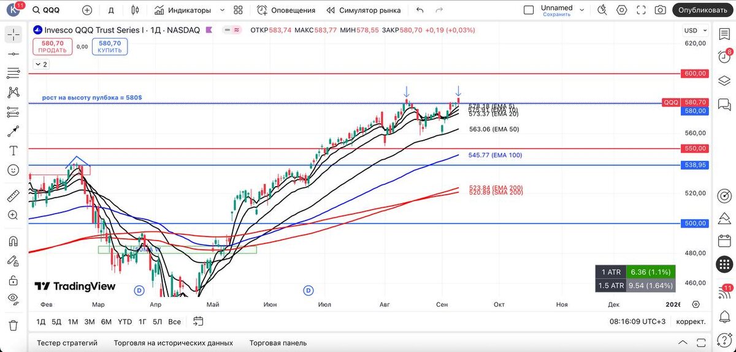Start Симулятор рынка bar replay
Viewport: 736px width, 352px height.
coord(364,10)
